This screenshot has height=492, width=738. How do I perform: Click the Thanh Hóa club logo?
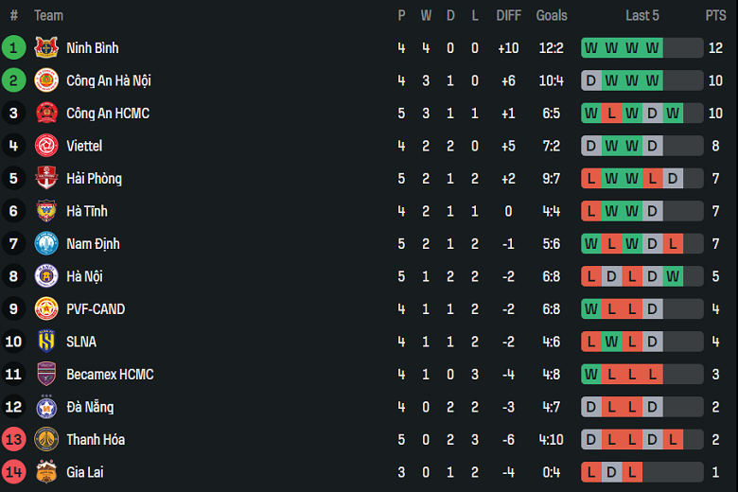click(45, 440)
